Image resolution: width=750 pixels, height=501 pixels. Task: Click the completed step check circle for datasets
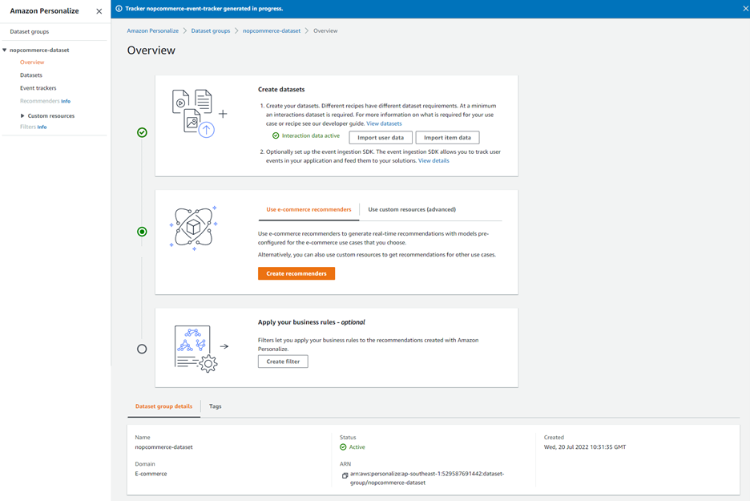point(142,132)
